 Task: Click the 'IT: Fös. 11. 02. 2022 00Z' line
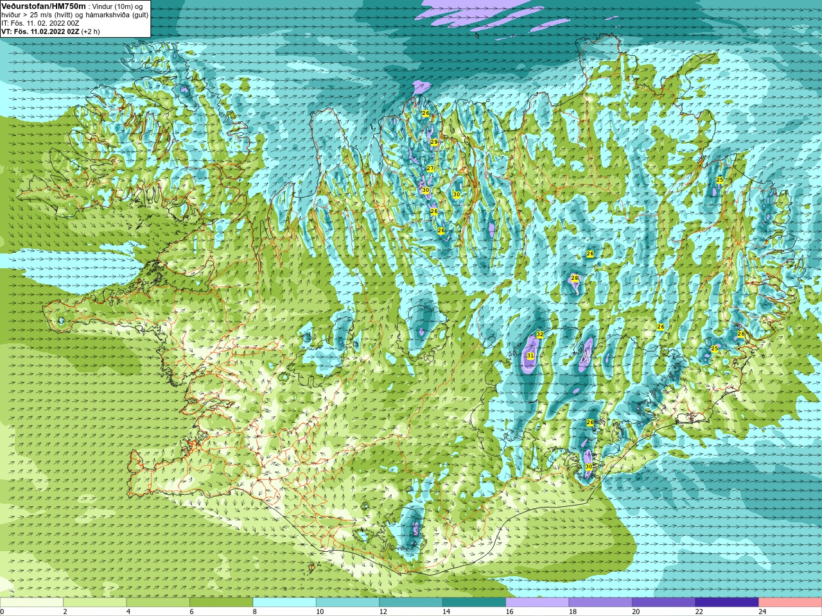[x=40, y=23]
